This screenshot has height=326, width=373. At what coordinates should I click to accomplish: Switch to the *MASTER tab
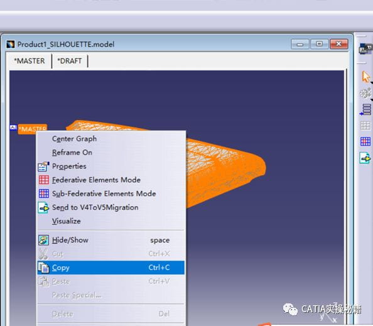[30, 61]
